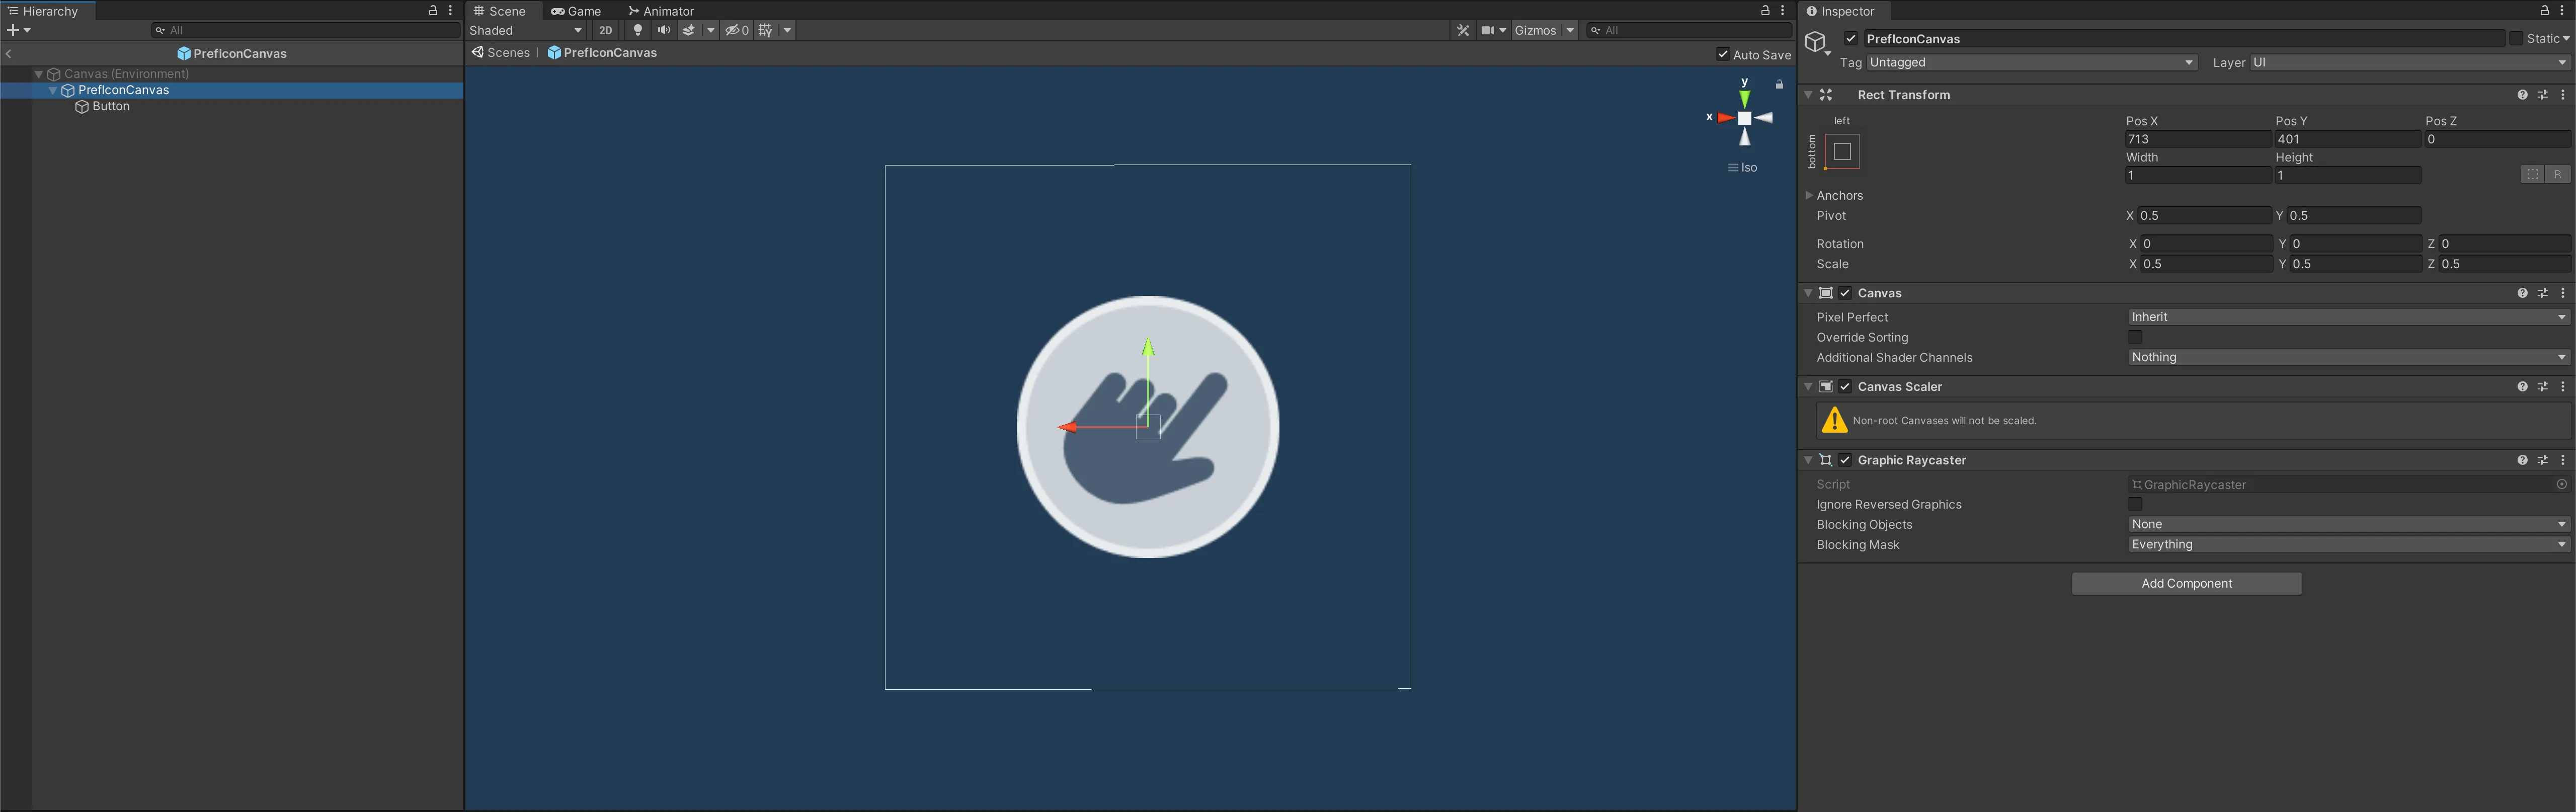
Task: Open Canvas component presets icon
Action: point(2542,293)
